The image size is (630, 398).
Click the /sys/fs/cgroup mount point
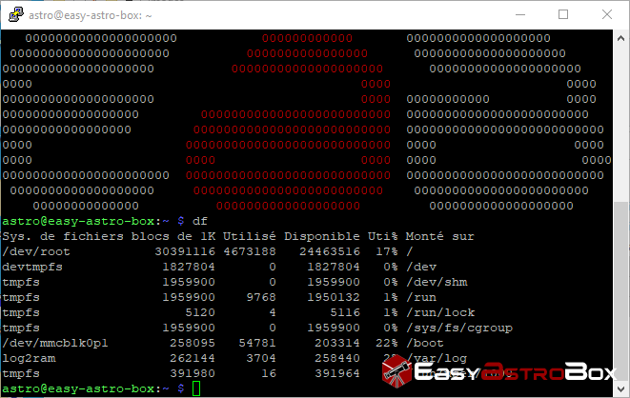tap(459, 328)
